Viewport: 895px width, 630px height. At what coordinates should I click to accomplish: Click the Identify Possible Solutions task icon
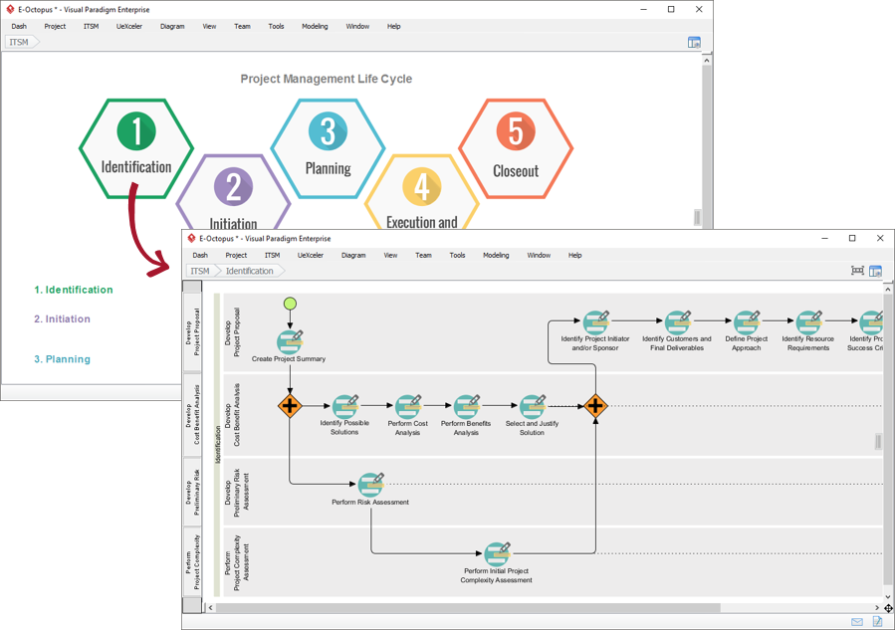pyautogui.click(x=345, y=406)
